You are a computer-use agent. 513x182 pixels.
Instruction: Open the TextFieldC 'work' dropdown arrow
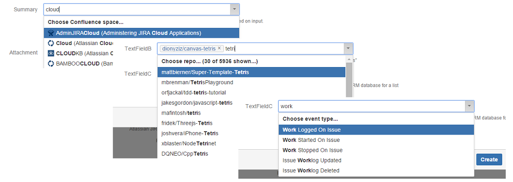[469, 106]
